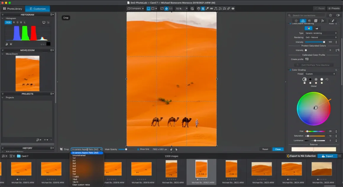Viewport: 343px width, 187px height.
Task: Click Export to Nik Collection button
Action: pos(301,156)
